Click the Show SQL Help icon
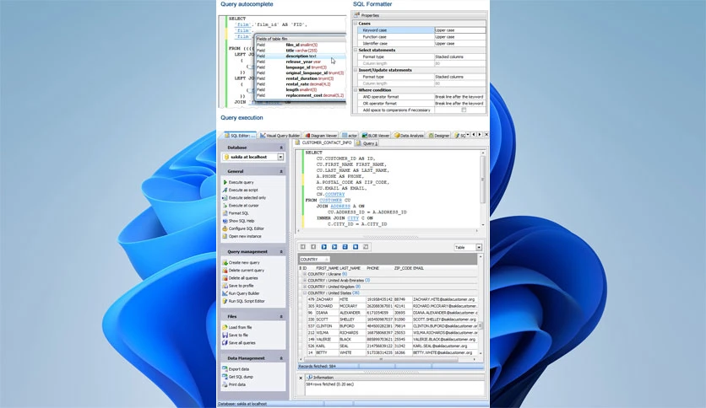Viewport: 706px width, 408px height. pyautogui.click(x=225, y=221)
